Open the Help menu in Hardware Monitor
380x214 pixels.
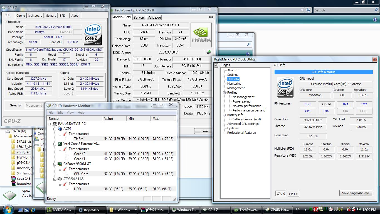(x=81, y=113)
